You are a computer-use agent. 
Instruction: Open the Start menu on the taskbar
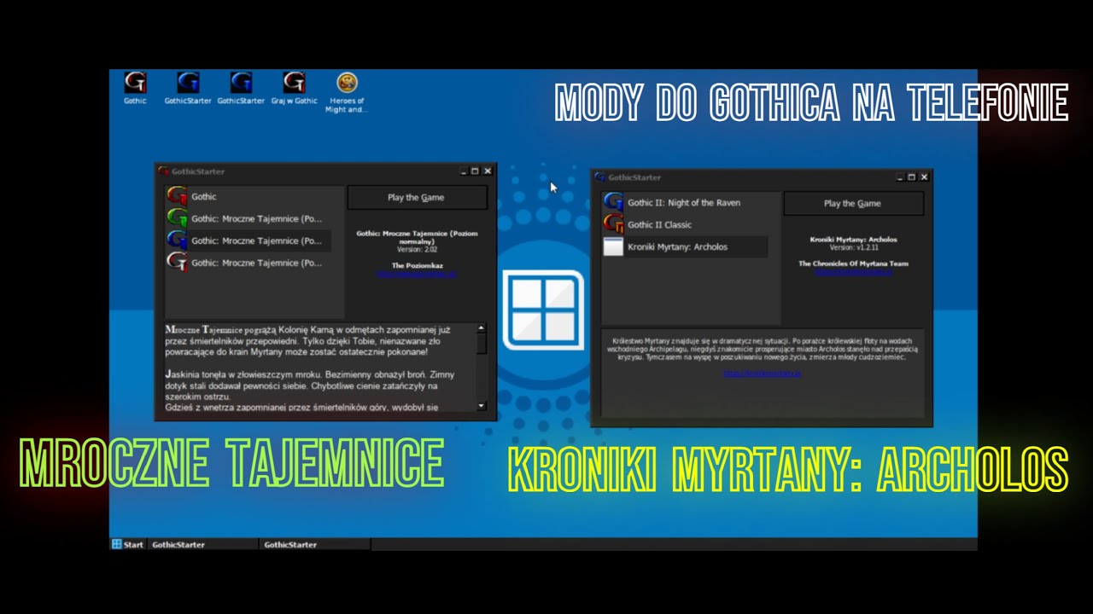click(128, 544)
